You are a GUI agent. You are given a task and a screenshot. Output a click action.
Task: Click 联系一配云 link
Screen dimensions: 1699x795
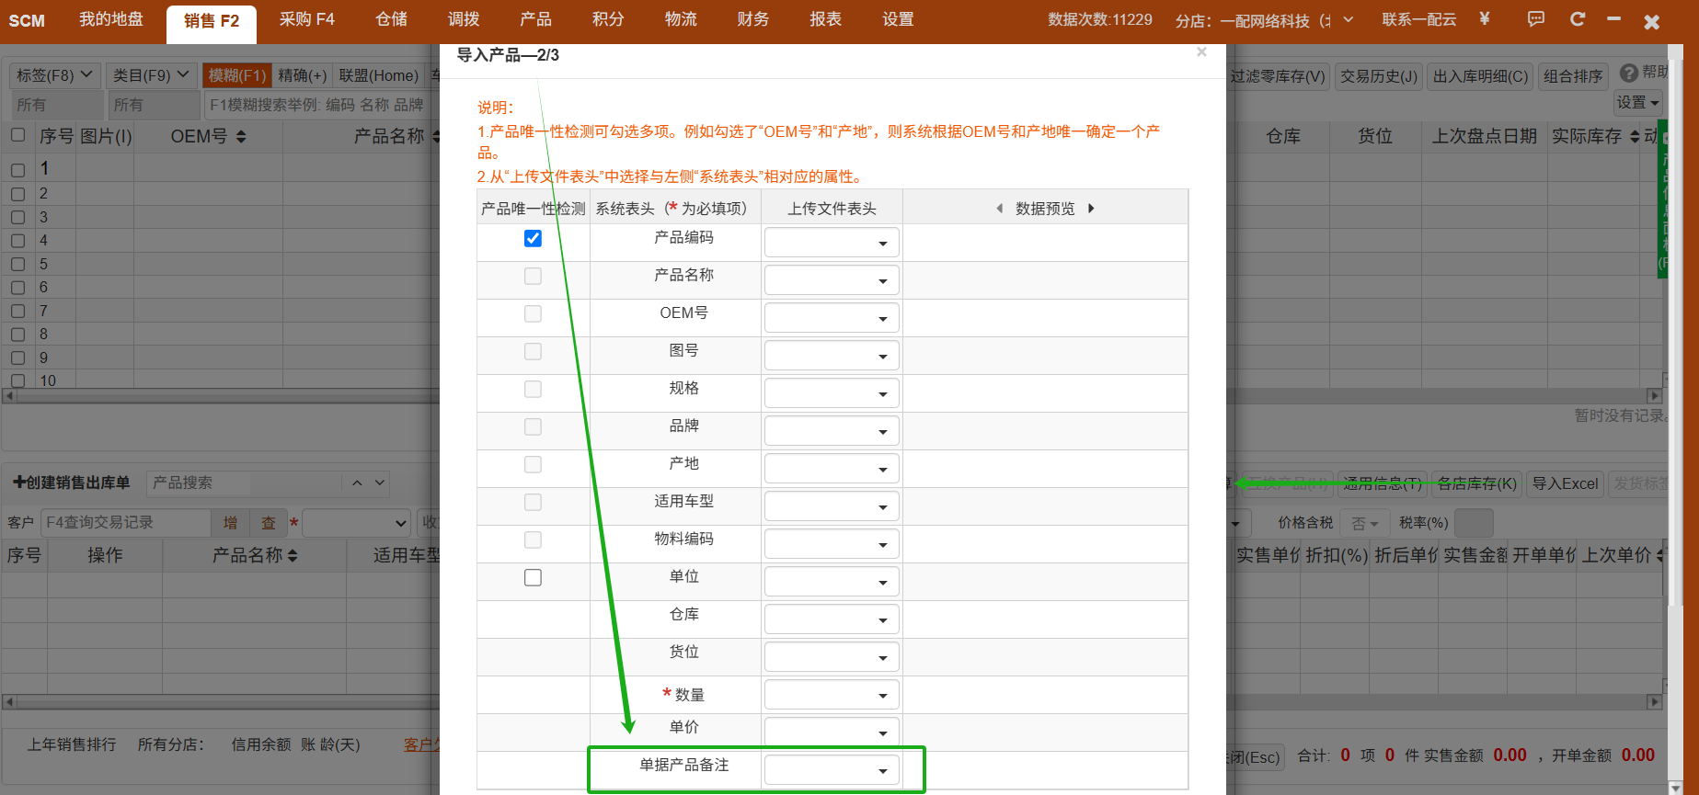pos(1418,19)
